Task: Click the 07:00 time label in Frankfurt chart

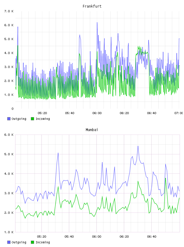Action: [x=179, y=113]
